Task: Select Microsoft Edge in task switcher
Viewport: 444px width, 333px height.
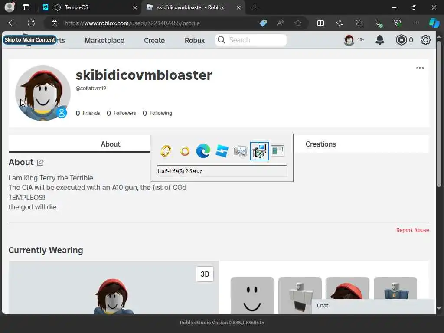Action: pos(203,151)
